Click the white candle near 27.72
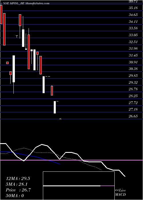The image size is (143, 200). tap(55, 107)
